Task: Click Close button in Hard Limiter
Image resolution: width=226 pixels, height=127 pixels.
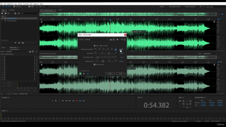Action: (x=120, y=74)
